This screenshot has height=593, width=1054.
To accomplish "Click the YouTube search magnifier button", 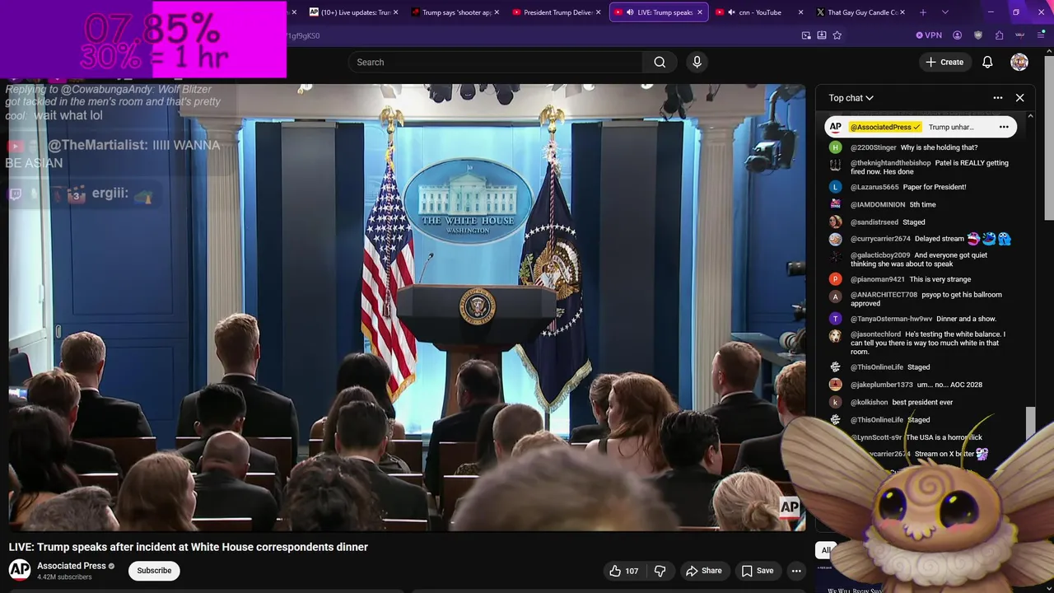I will (x=660, y=62).
